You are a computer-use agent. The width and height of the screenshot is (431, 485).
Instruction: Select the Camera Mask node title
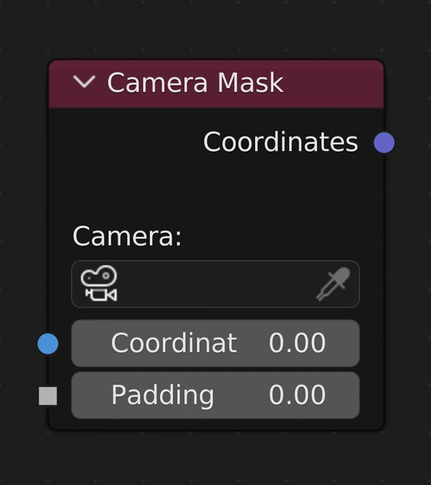point(195,83)
